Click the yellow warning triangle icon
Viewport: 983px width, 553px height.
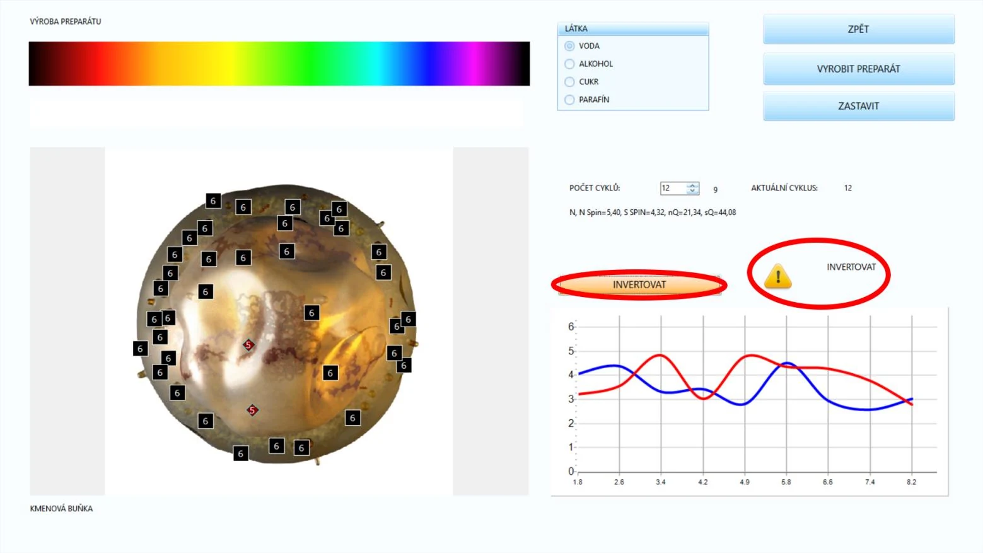pos(777,276)
